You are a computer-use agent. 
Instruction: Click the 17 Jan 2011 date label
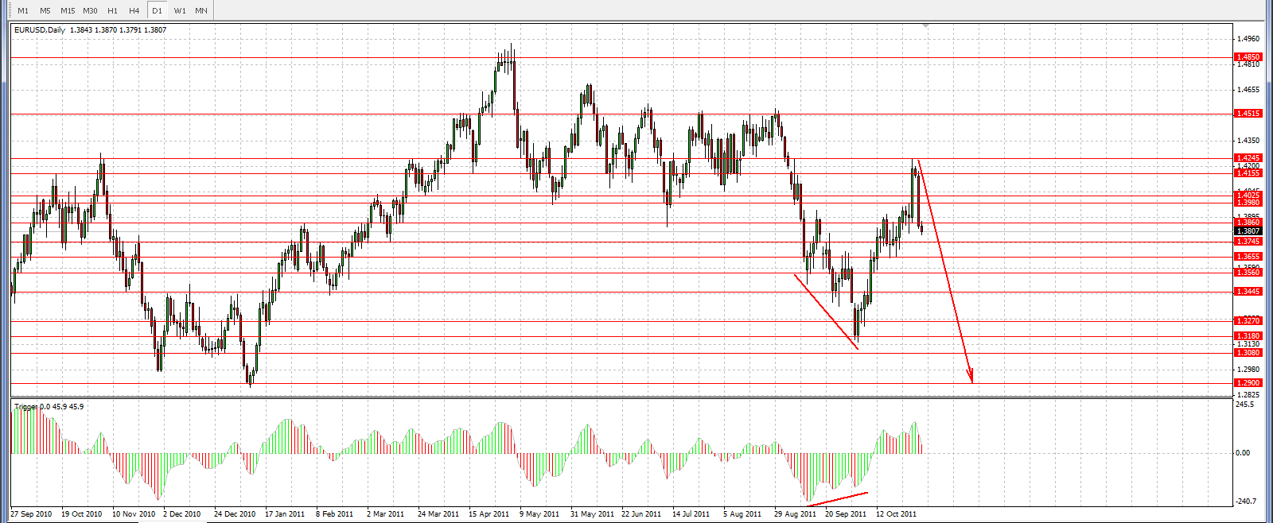tap(285, 514)
